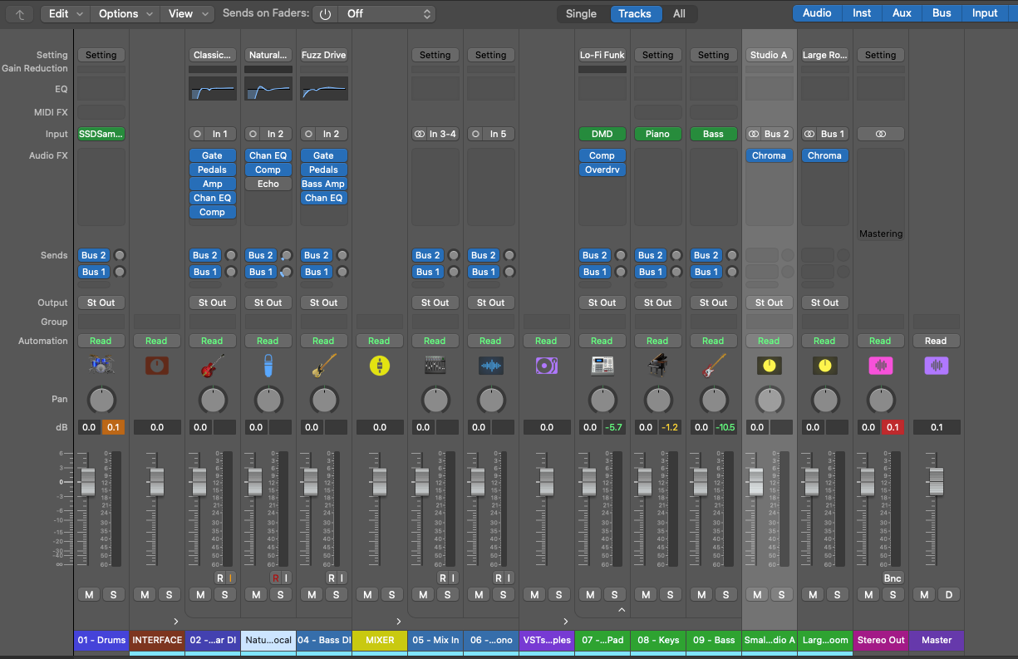Image resolution: width=1018 pixels, height=659 pixels.
Task: Click the blue microphone icon on the Natural Vocal strip
Action: pos(268,365)
